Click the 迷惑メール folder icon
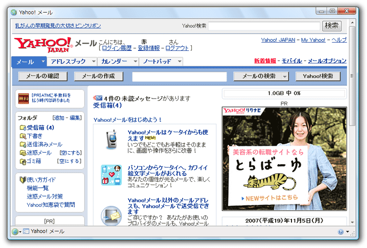367x248 pixels. (23, 153)
